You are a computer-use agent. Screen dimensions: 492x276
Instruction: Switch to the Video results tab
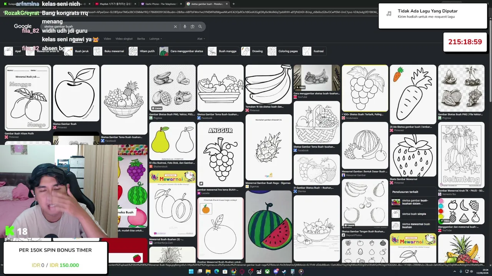point(107,39)
